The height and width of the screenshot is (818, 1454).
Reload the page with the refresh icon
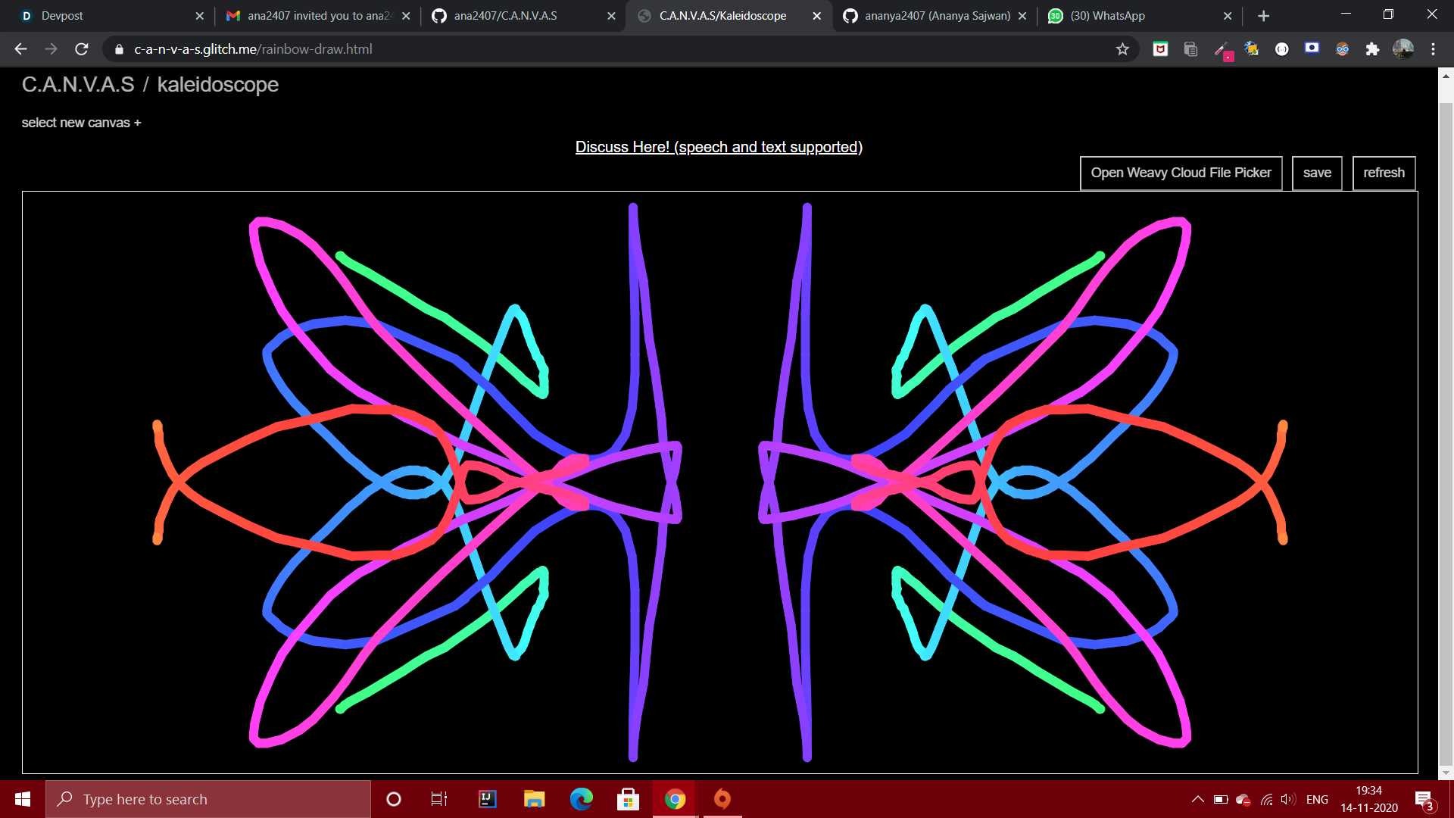point(82,49)
